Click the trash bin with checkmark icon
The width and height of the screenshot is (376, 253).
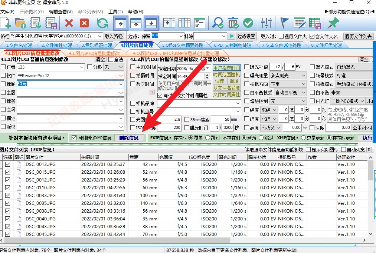tap(233, 23)
